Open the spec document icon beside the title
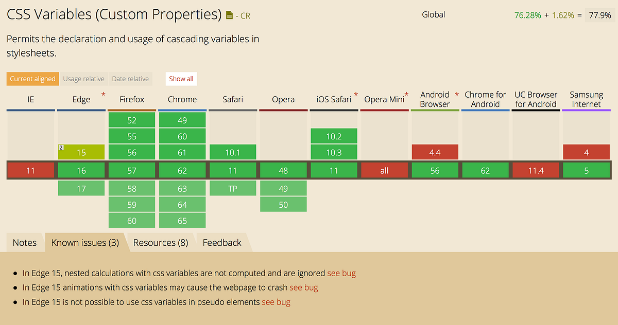 [x=229, y=15]
